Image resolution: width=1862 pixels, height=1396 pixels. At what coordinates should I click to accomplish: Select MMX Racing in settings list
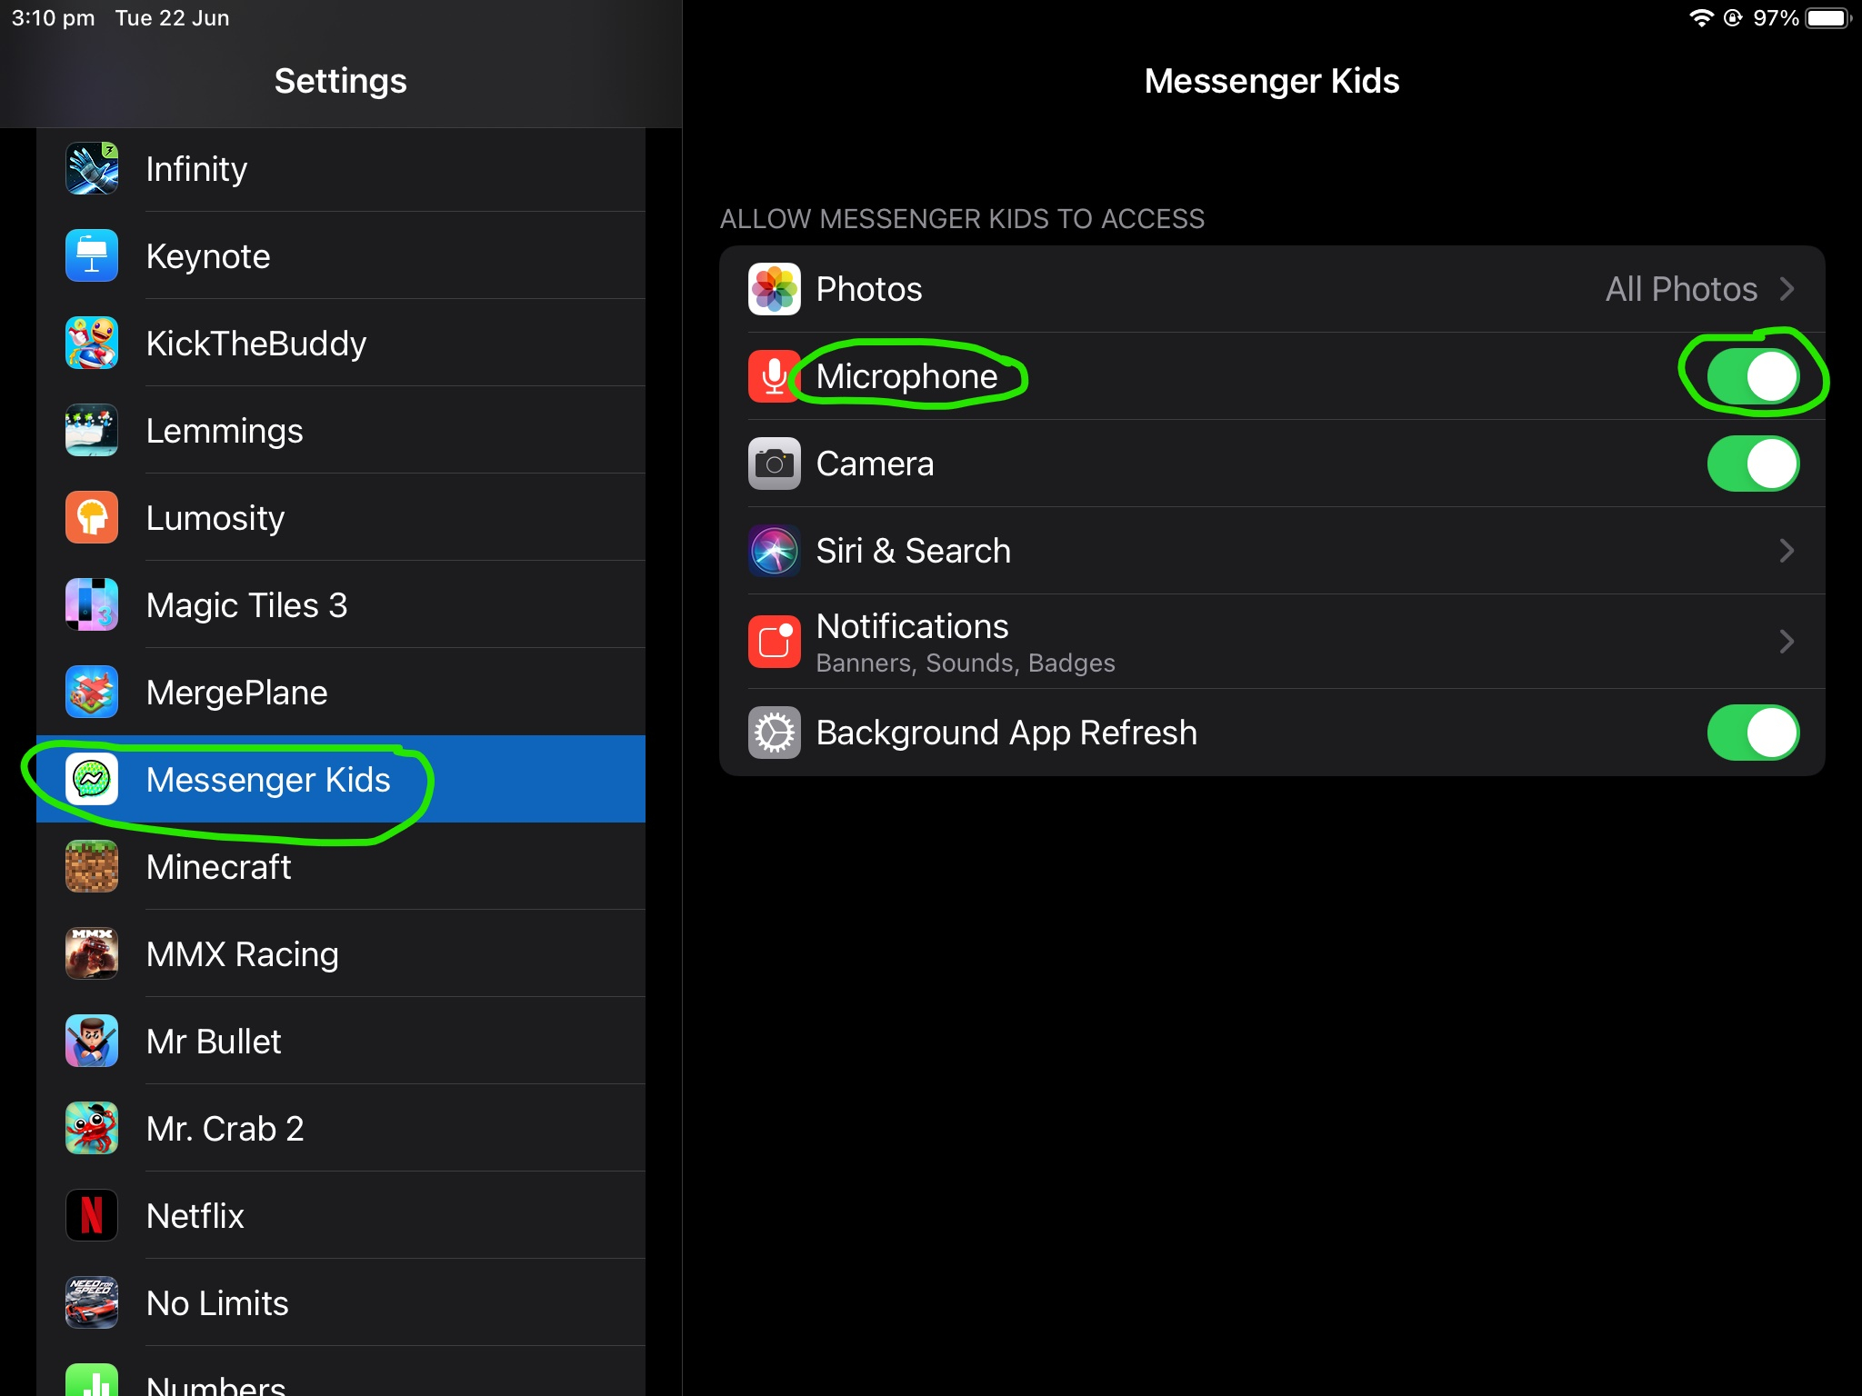click(243, 954)
